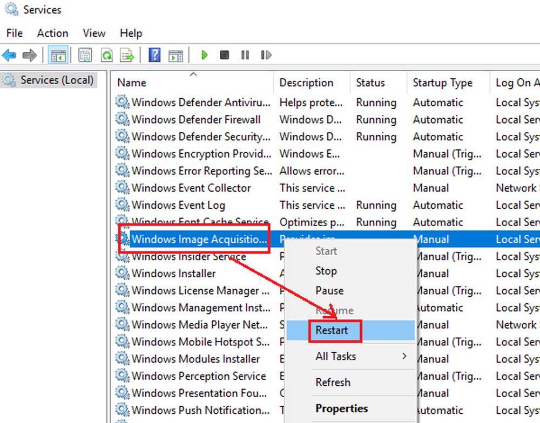Open the Action menu
The image size is (540, 423).
click(53, 33)
